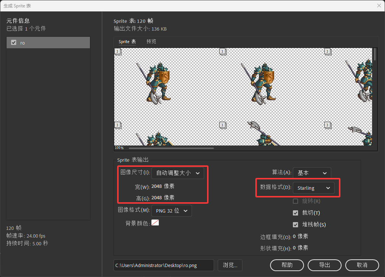The image size is (385, 277).
Task: Click the stacked-frames badge in the top row's right side
Action: point(326,52)
